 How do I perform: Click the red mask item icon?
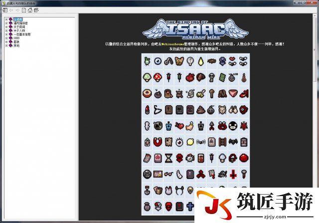click(168, 207)
